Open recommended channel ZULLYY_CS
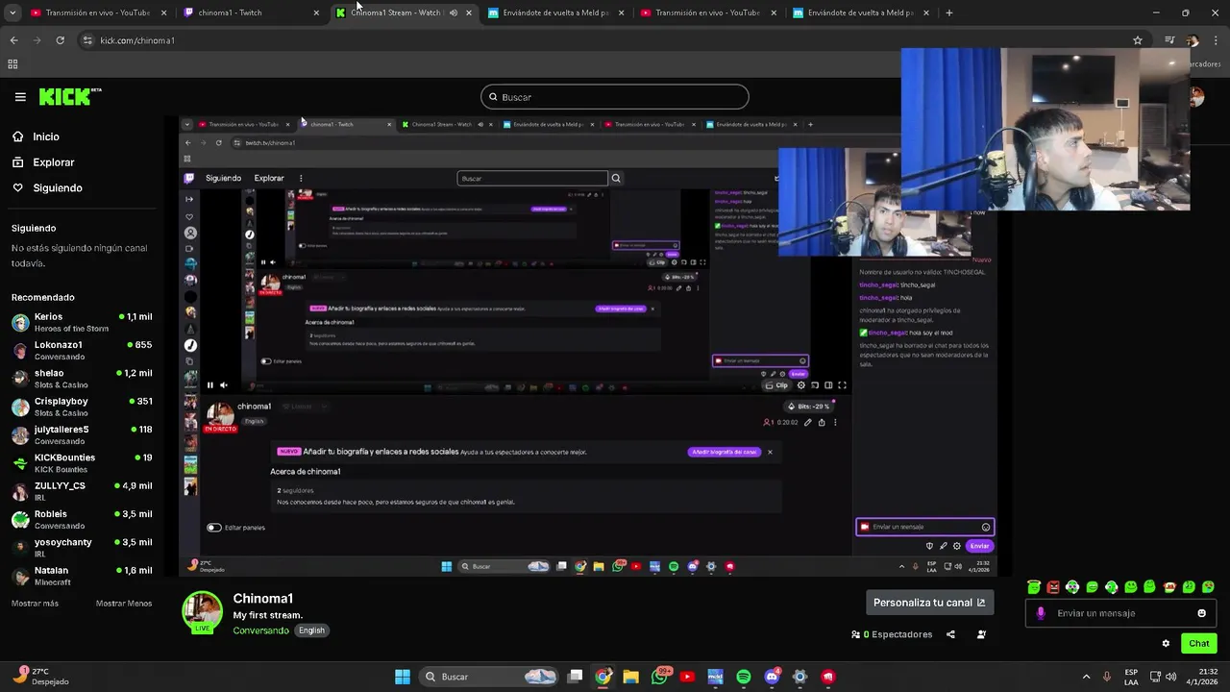 (x=82, y=491)
